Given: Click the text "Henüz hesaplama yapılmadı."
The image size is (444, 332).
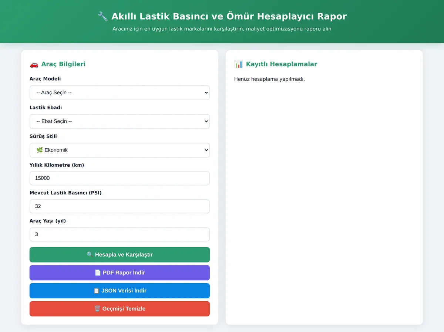Looking at the screenshot, I should click(x=269, y=79).
